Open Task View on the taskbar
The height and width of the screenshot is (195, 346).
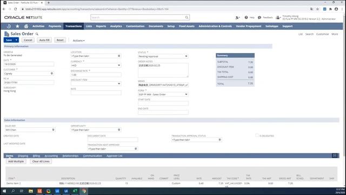coord(22,191)
